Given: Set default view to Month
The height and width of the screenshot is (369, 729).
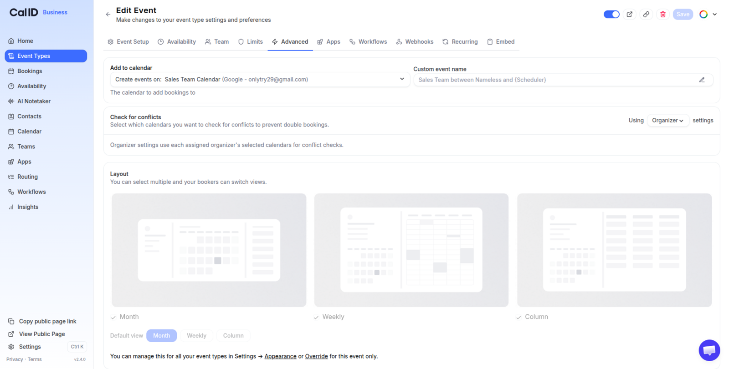Looking at the screenshot, I should (162, 336).
